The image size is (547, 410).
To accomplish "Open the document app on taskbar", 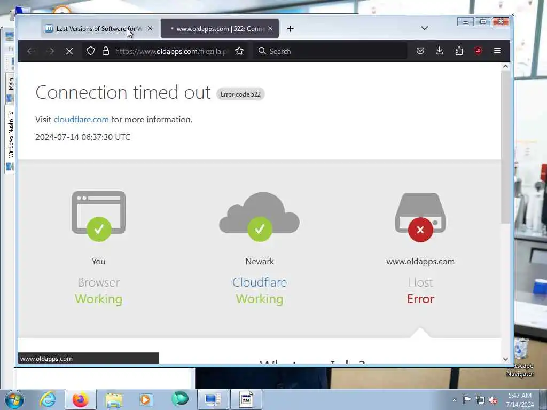I will [x=246, y=399].
